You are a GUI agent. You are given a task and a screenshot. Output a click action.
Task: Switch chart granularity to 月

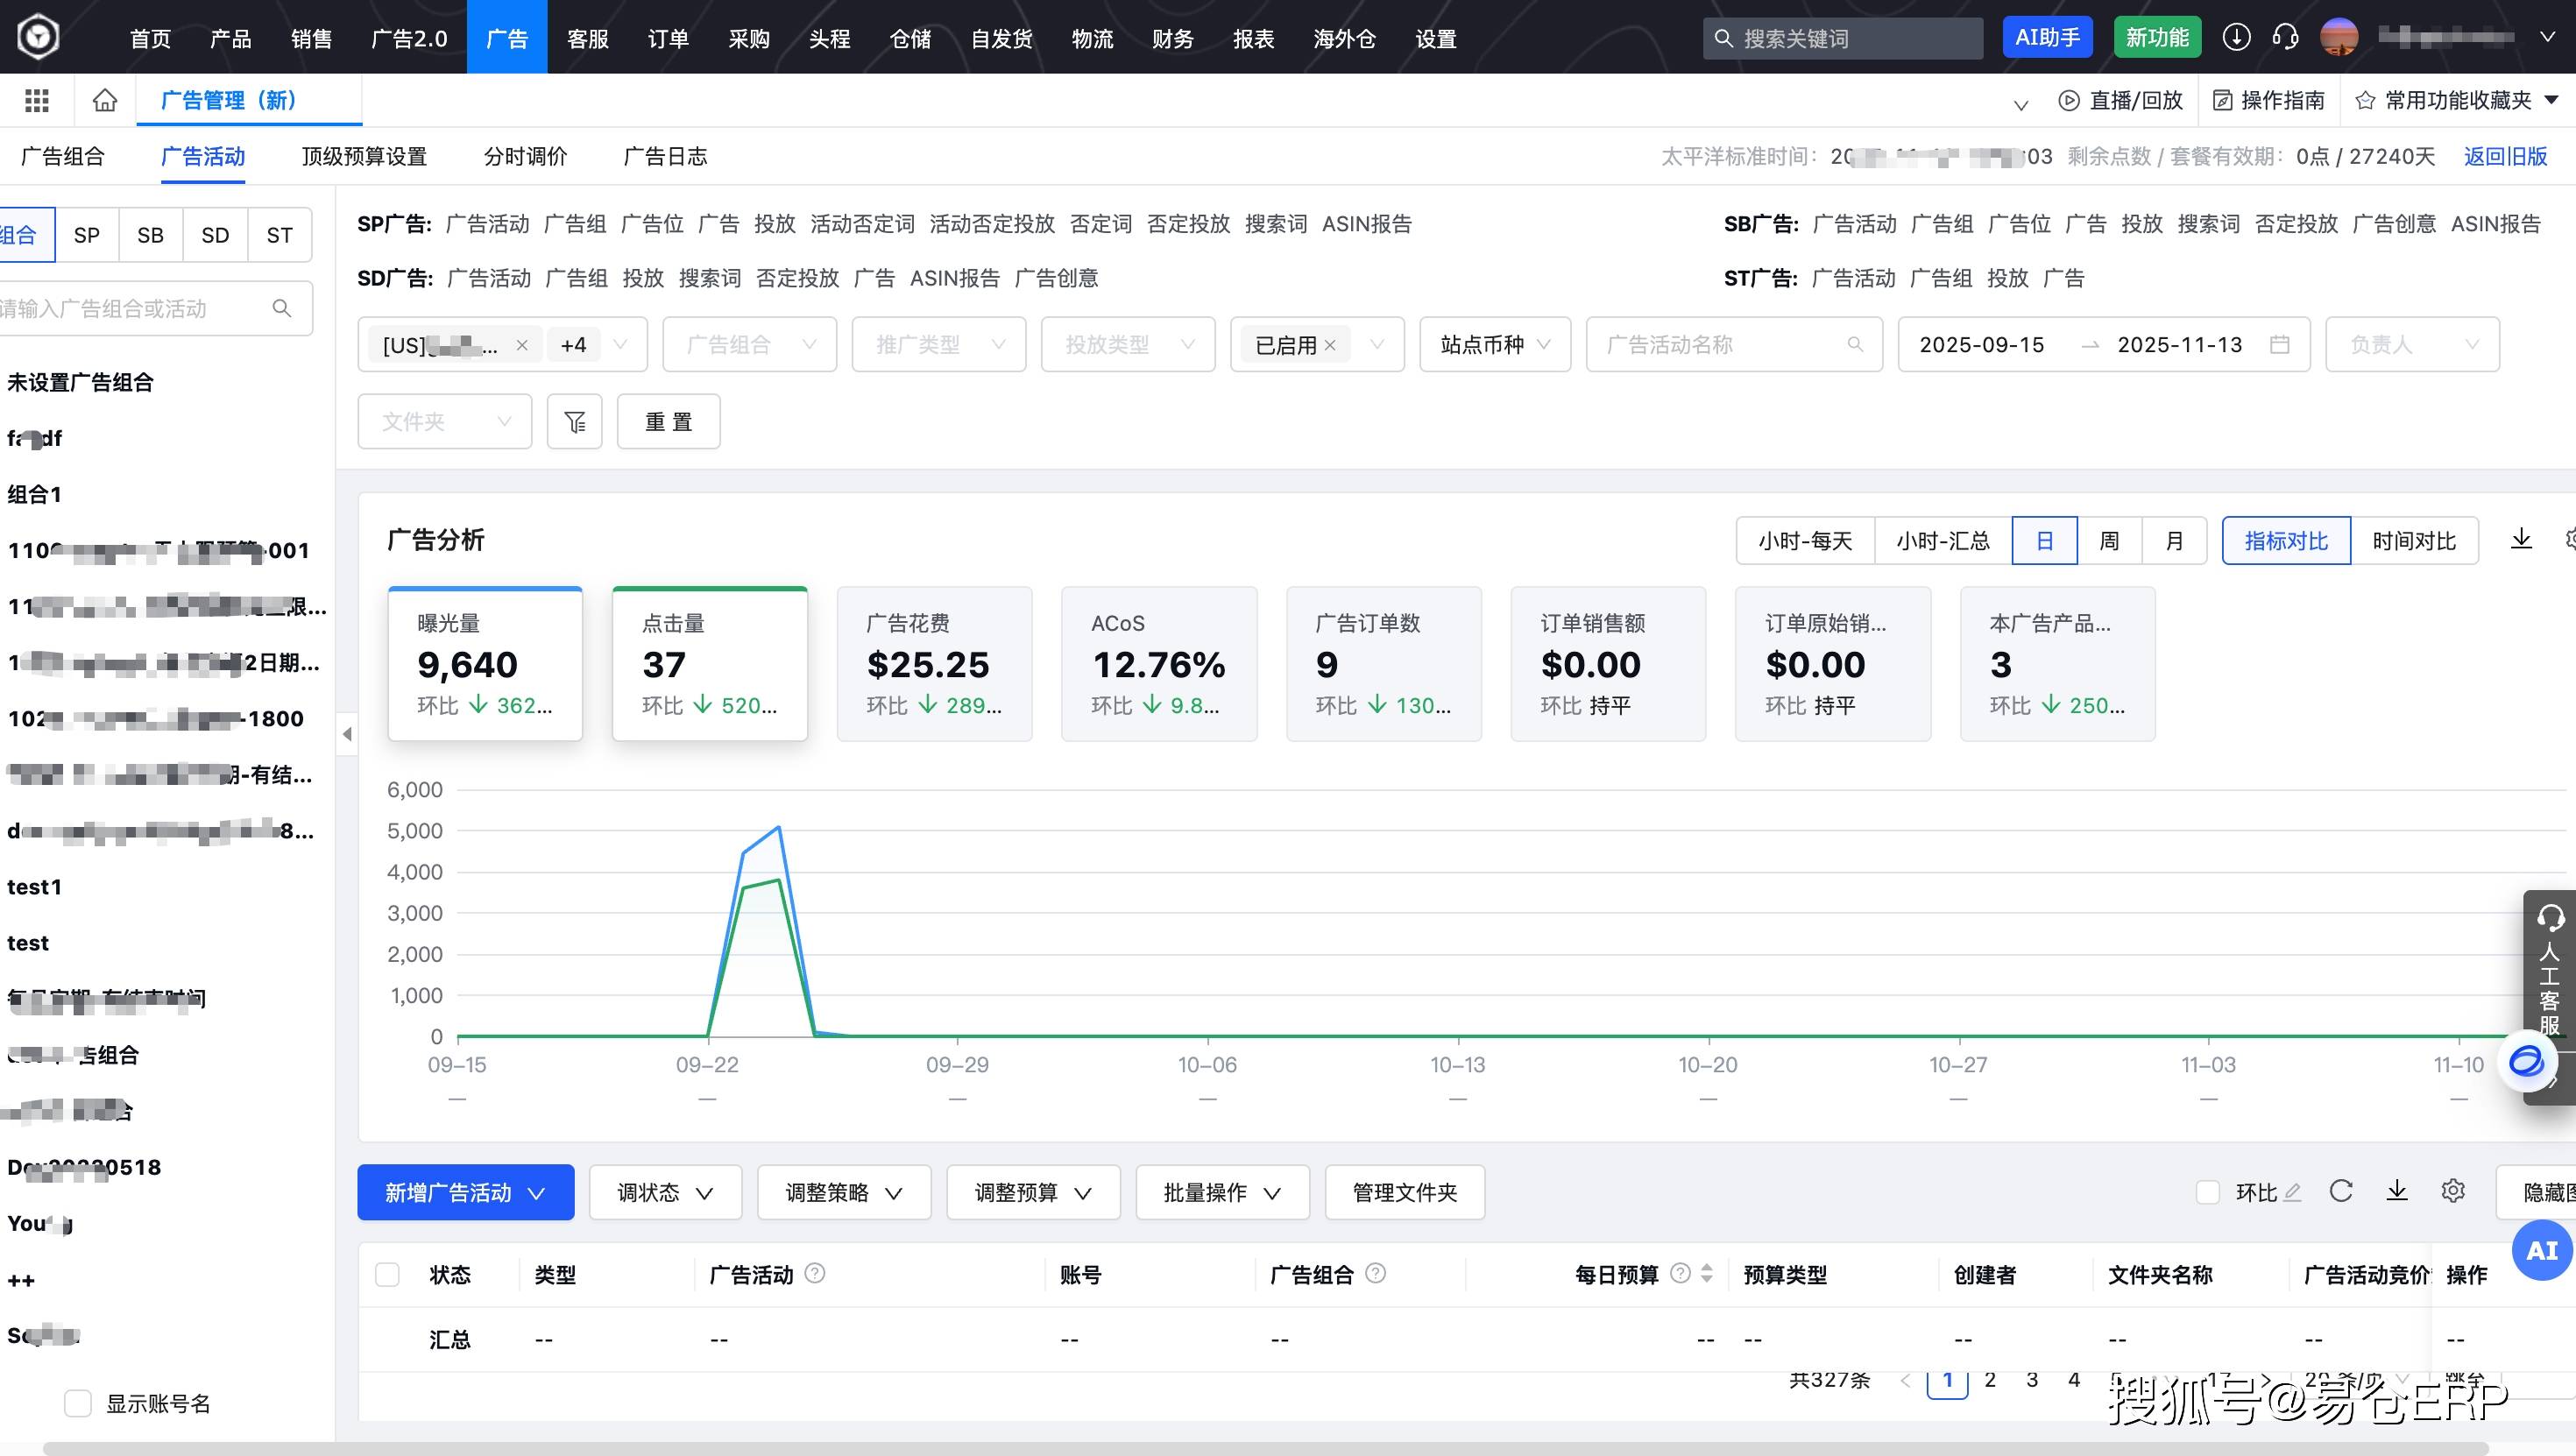point(2174,541)
